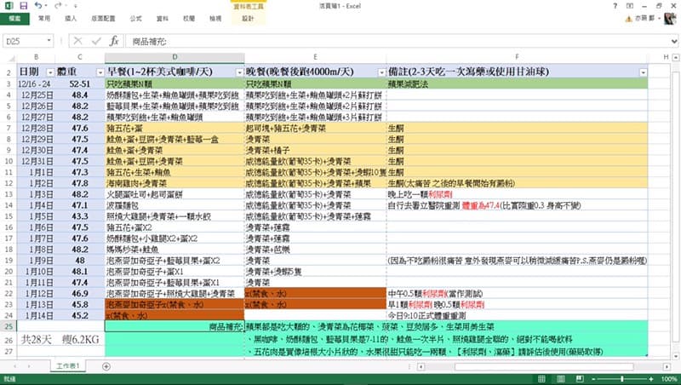Viewport: 681px width, 385px height.
Task: Click the Select All corner triangle
Action: pyautogui.click(x=11, y=57)
